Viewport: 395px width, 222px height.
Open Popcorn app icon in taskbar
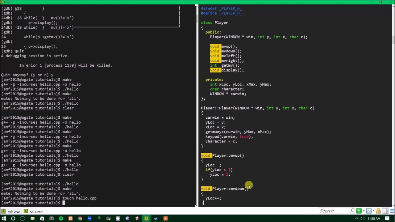point(137,219)
